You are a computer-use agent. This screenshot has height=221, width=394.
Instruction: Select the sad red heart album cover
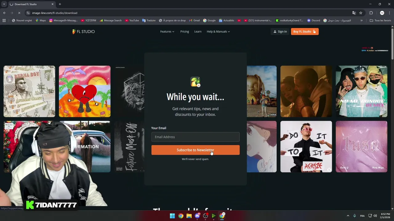click(85, 91)
